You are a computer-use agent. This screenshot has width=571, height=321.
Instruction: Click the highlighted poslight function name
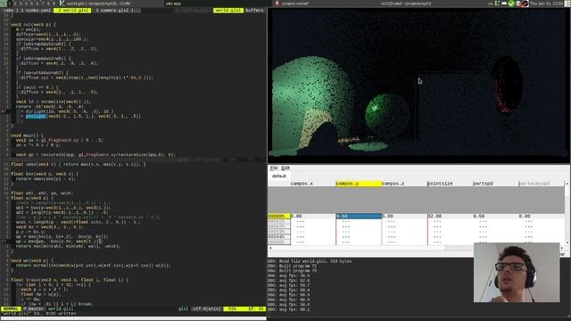[x=36, y=116]
